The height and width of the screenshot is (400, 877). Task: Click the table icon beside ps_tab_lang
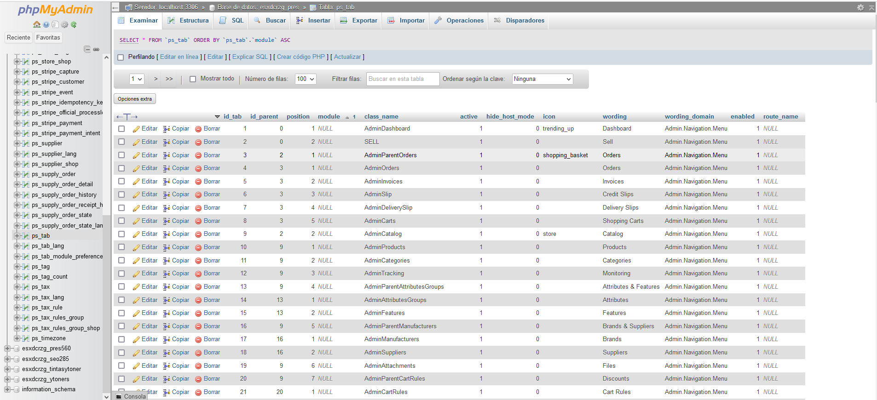26,246
